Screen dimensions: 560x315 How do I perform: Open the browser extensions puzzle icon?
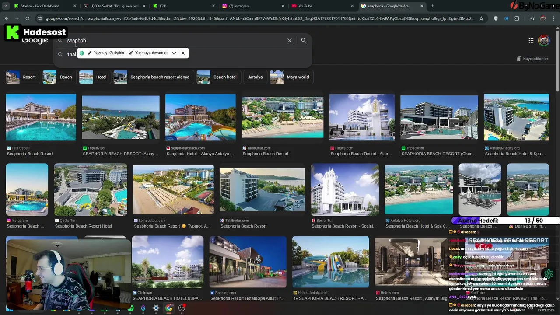[x=517, y=18]
